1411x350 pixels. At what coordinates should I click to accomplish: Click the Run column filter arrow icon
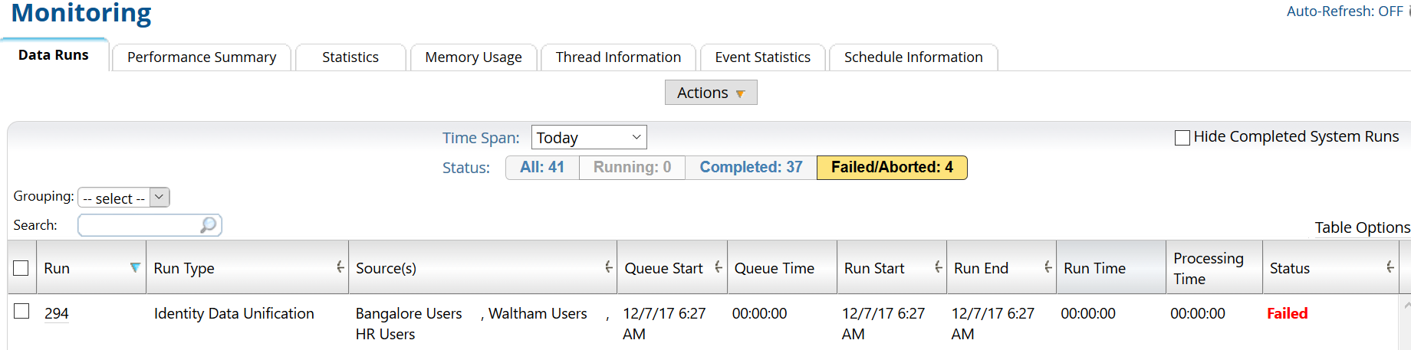pos(135,267)
